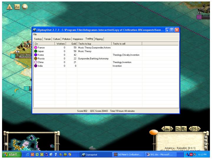Click the Techs to buy column header
212x159 pixels.
94,44
